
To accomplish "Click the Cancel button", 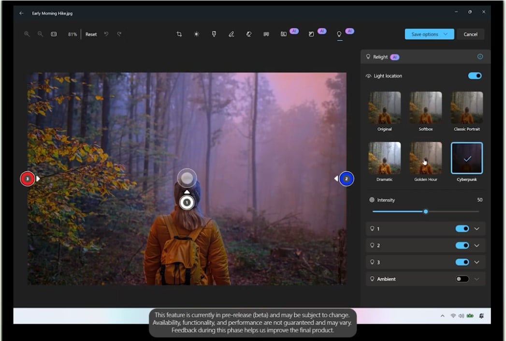I will [x=470, y=34].
